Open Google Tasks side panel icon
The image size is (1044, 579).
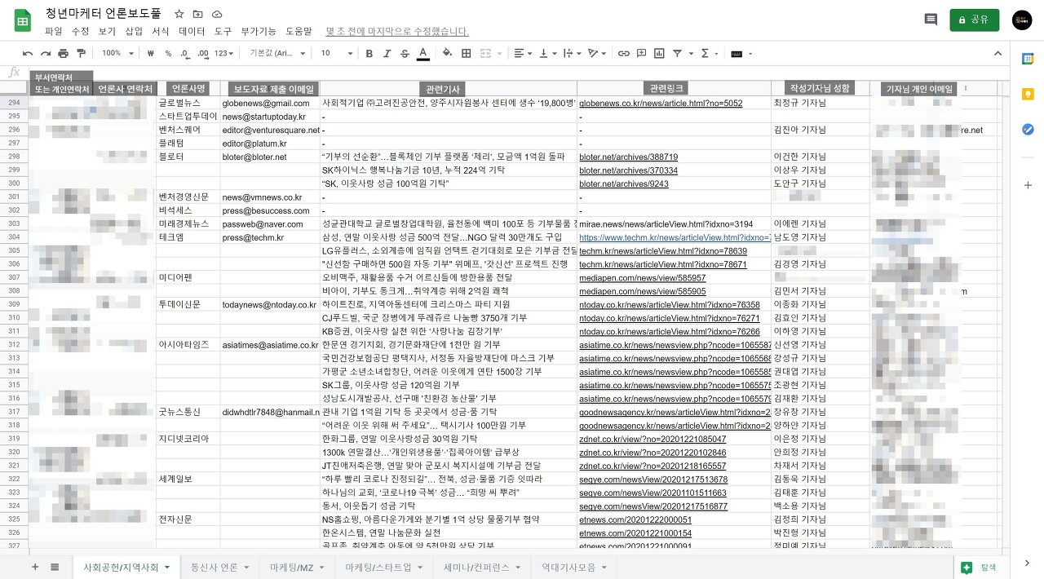1028,130
